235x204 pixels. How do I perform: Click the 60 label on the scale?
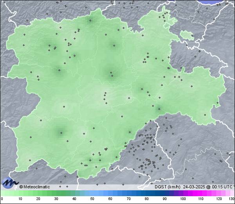pos(111,199)
